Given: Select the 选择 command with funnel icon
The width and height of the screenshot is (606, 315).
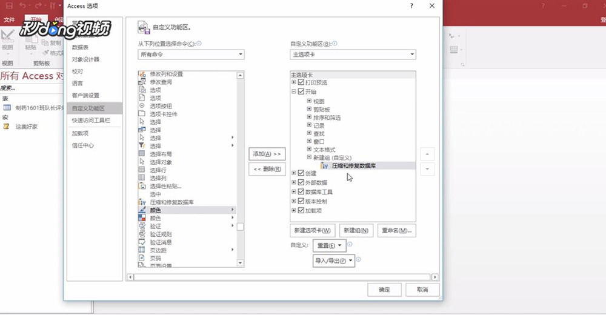Looking at the screenshot, I should [x=142, y=146].
